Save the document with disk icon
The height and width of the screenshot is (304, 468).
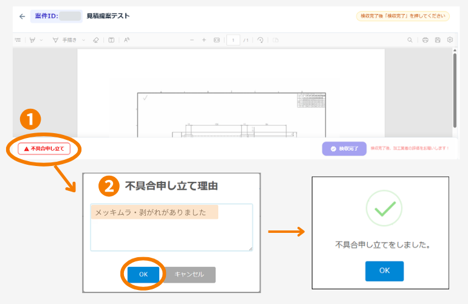438,40
